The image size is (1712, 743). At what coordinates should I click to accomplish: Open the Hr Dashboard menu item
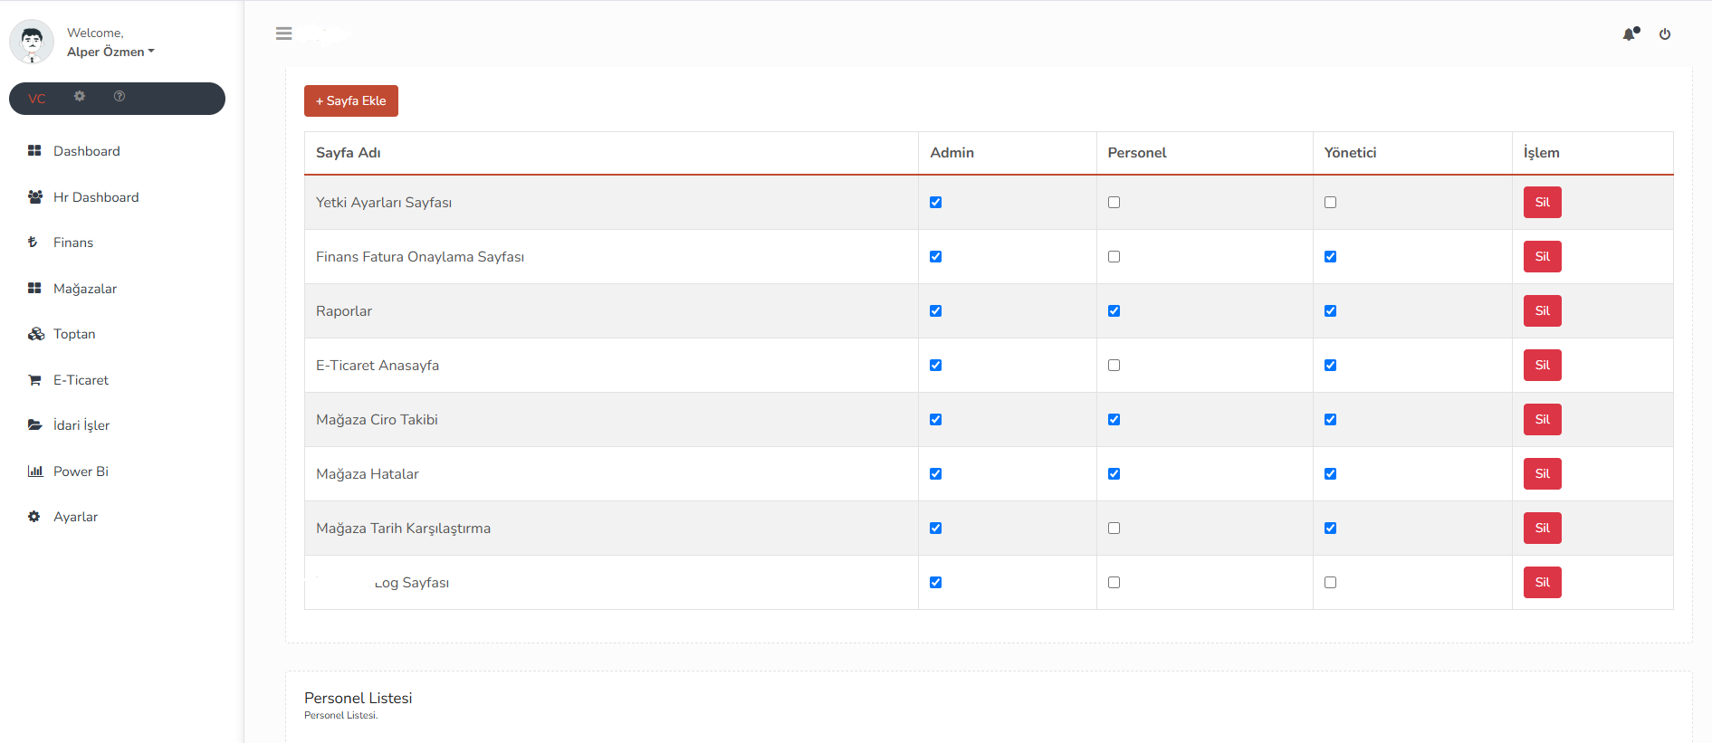pos(96,197)
